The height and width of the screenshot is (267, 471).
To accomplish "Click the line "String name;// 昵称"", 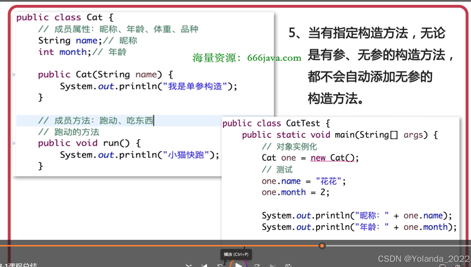I will 88,41.
